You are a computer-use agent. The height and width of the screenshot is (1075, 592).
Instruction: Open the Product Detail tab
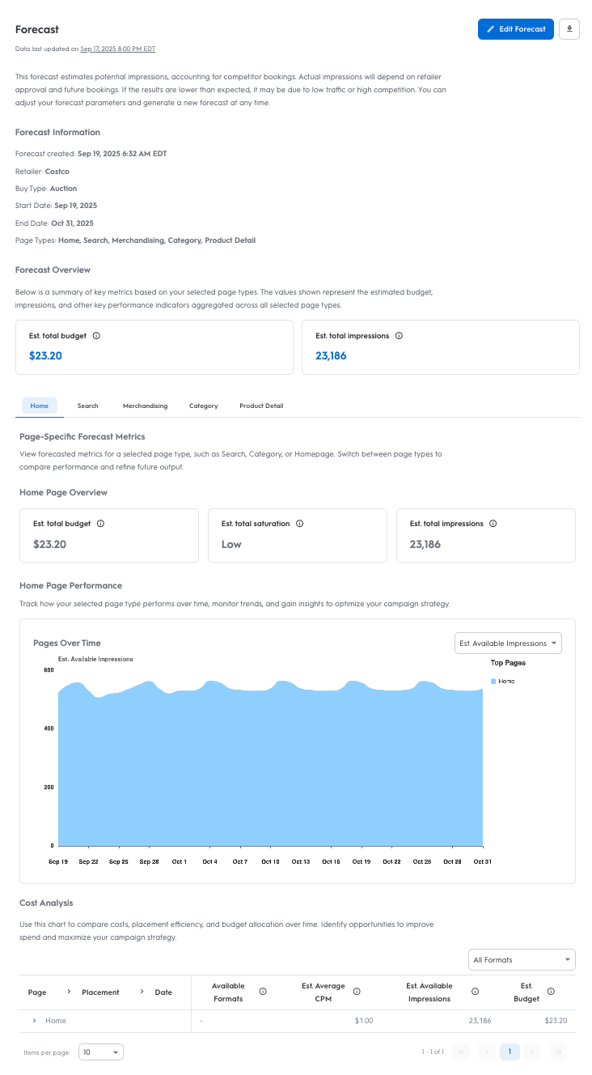point(261,406)
